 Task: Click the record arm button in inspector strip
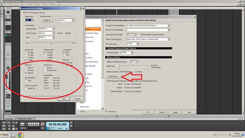[7, 61]
